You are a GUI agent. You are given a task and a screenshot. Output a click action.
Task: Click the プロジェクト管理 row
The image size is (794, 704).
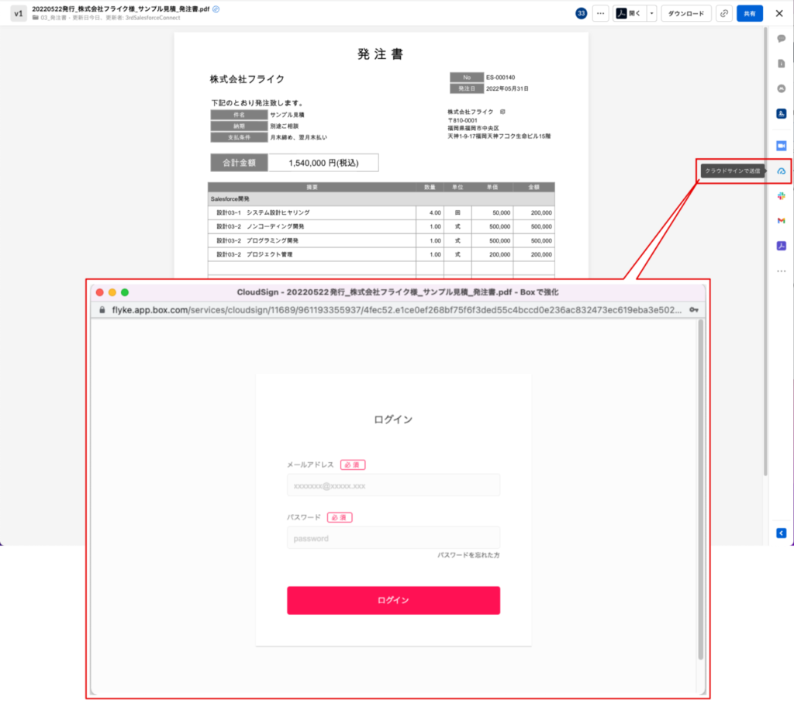(381, 254)
